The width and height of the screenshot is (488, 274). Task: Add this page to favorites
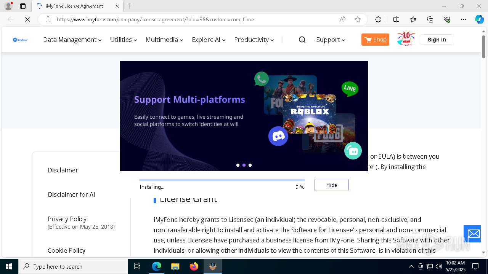358,19
